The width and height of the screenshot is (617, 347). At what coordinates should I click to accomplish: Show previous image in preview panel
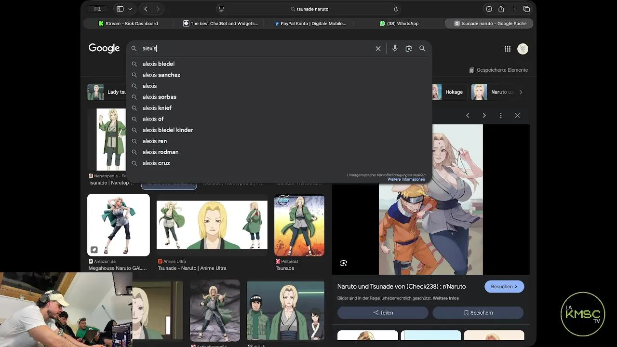pyautogui.click(x=468, y=116)
